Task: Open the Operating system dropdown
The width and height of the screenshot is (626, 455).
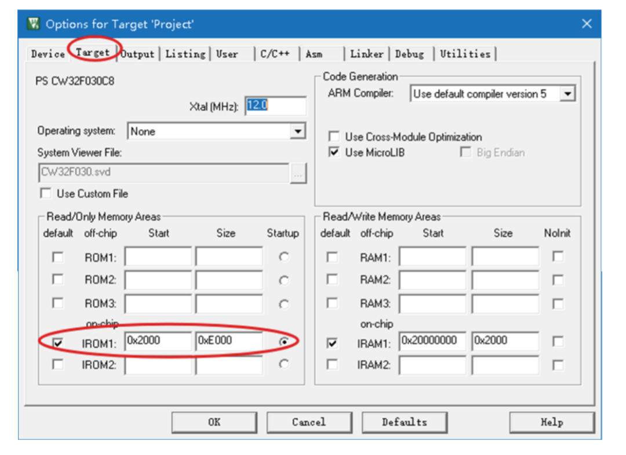Action: tap(298, 131)
